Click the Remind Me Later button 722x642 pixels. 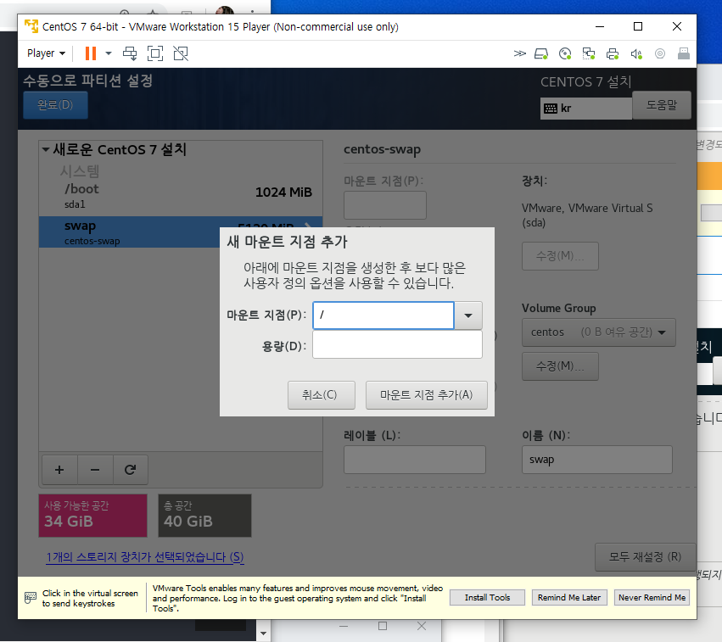click(569, 597)
